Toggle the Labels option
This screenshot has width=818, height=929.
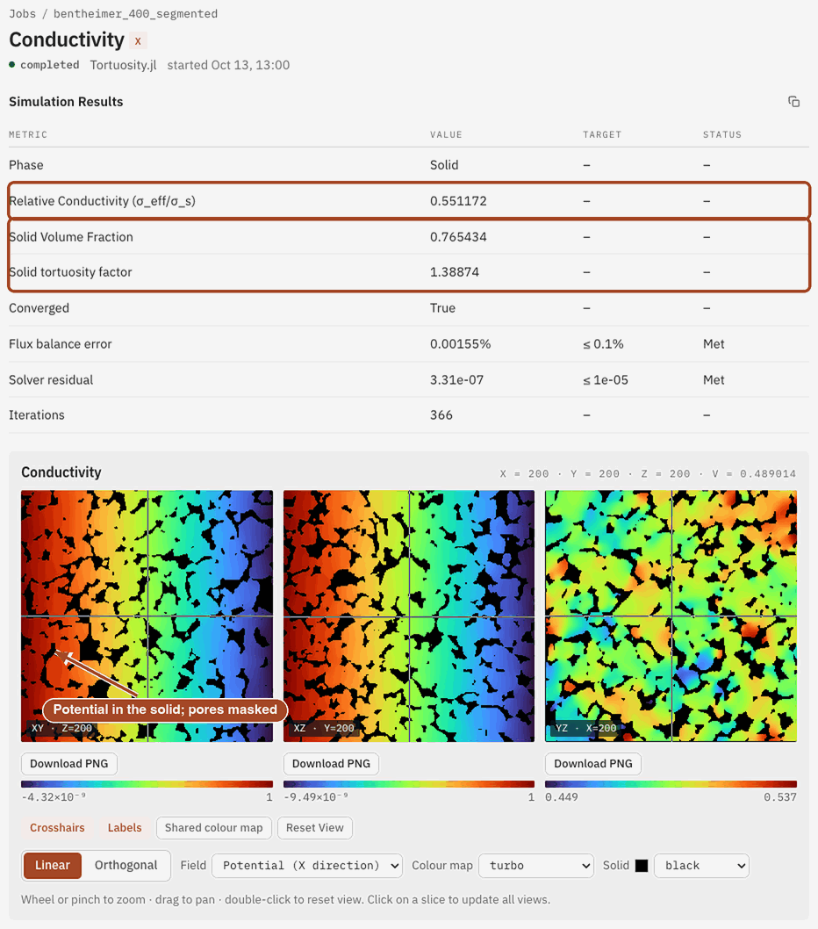pyautogui.click(x=125, y=828)
